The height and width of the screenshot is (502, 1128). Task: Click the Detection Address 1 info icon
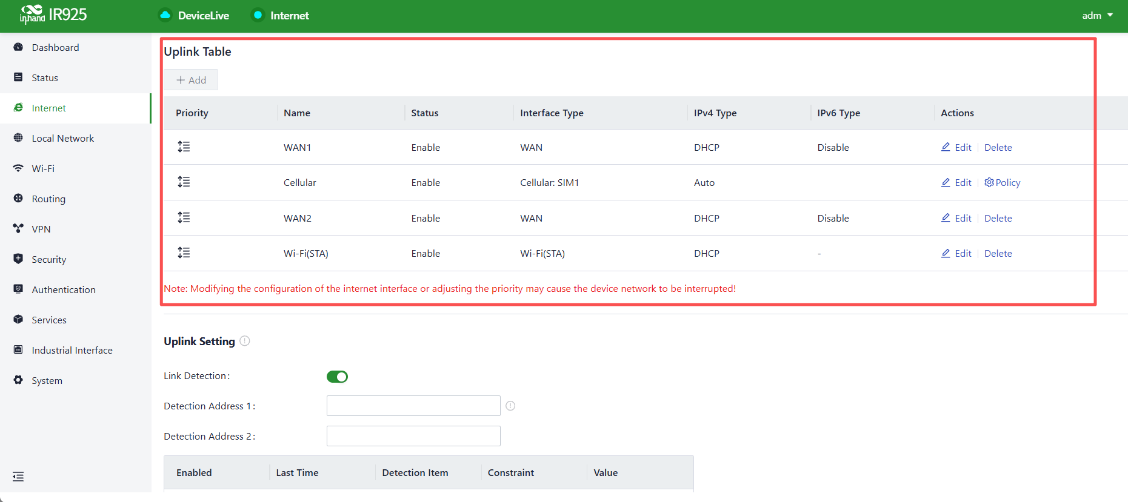[x=510, y=406]
